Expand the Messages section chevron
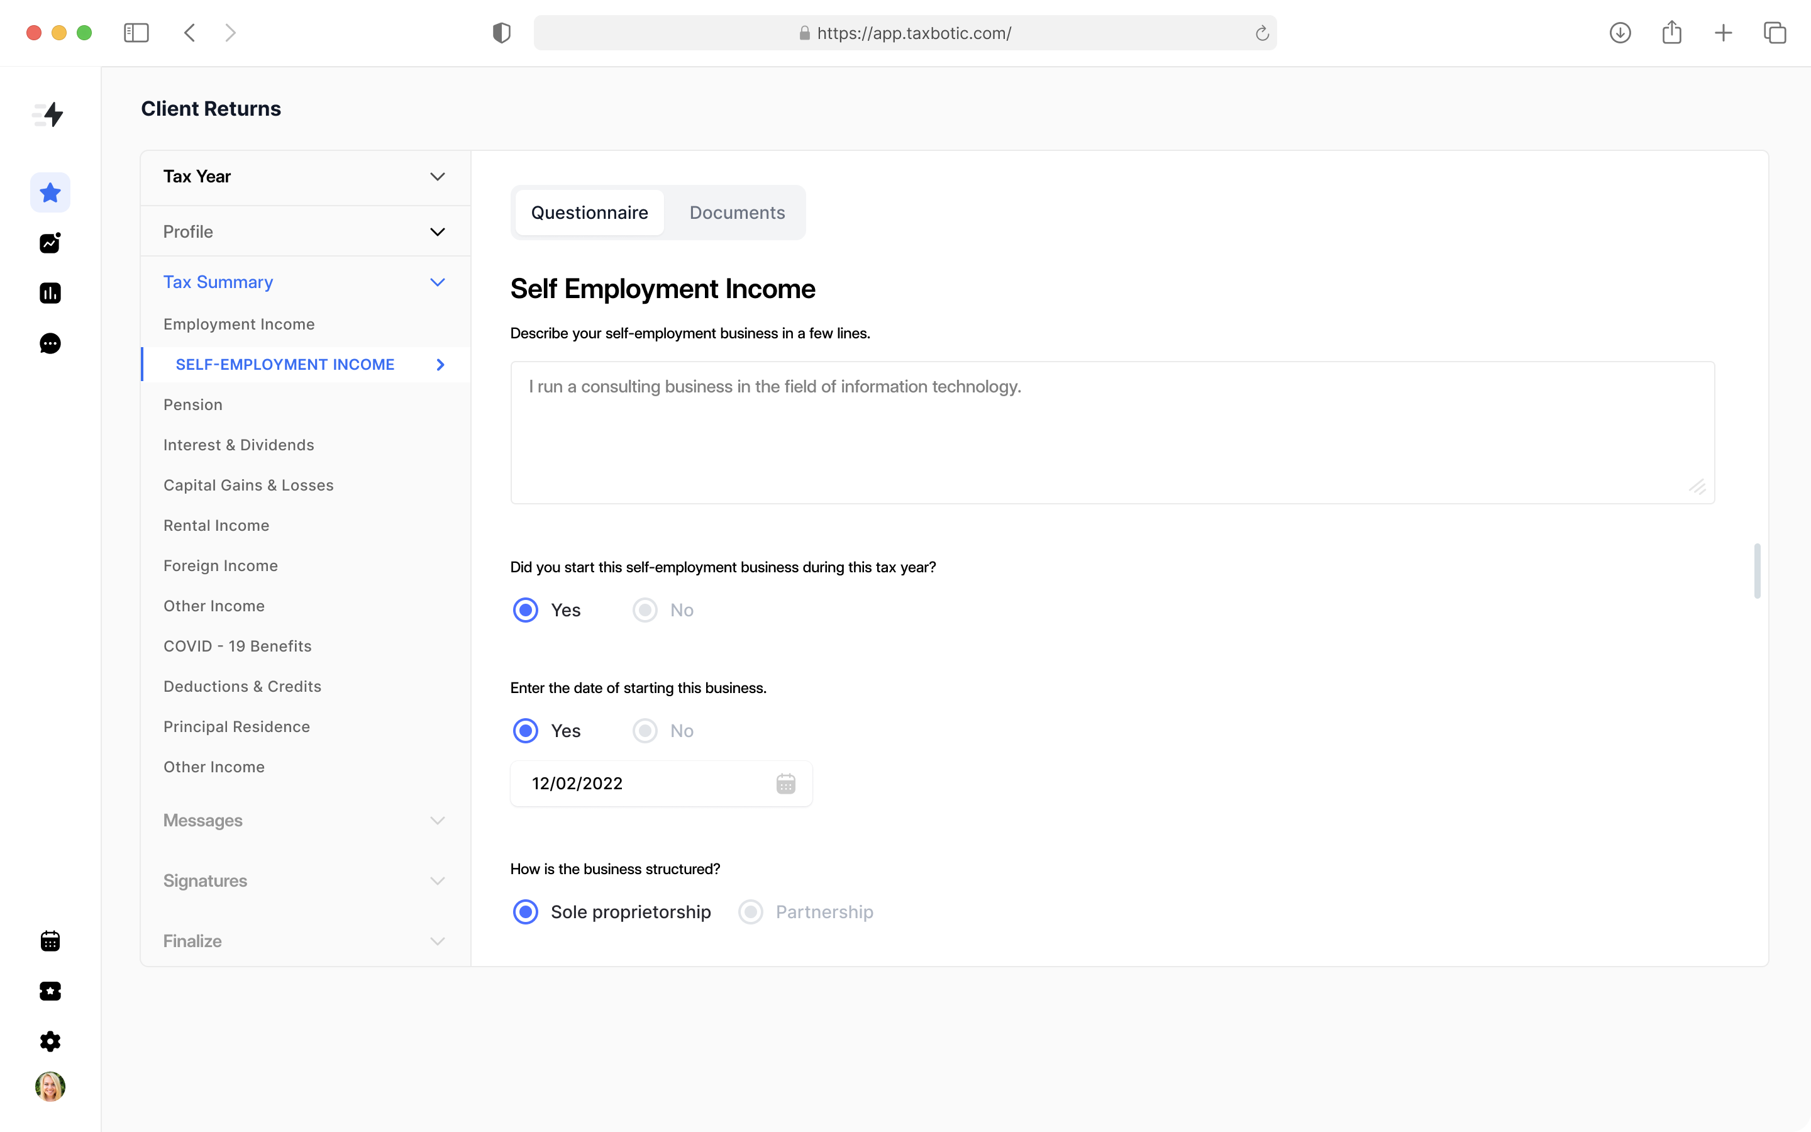This screenshot has width=1811, height=1132. tap(437, 821)
